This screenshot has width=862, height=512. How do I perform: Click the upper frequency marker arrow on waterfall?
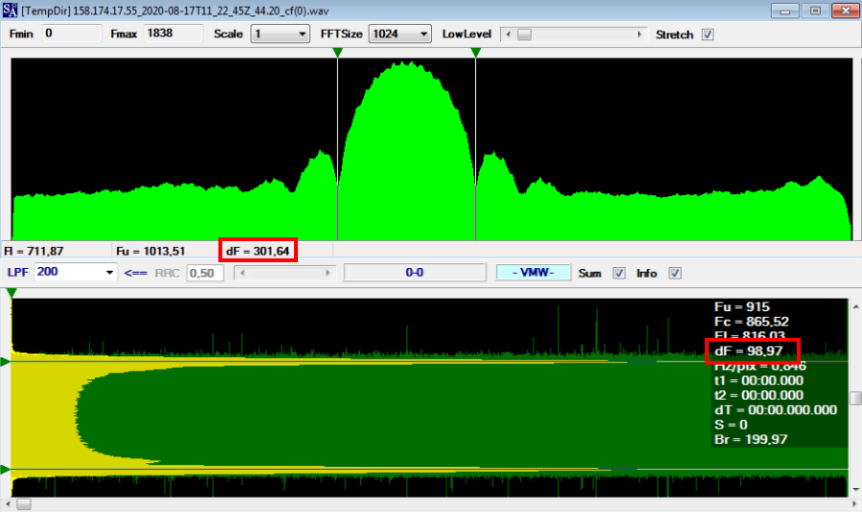pyautogui.click(x=5, y=362)
